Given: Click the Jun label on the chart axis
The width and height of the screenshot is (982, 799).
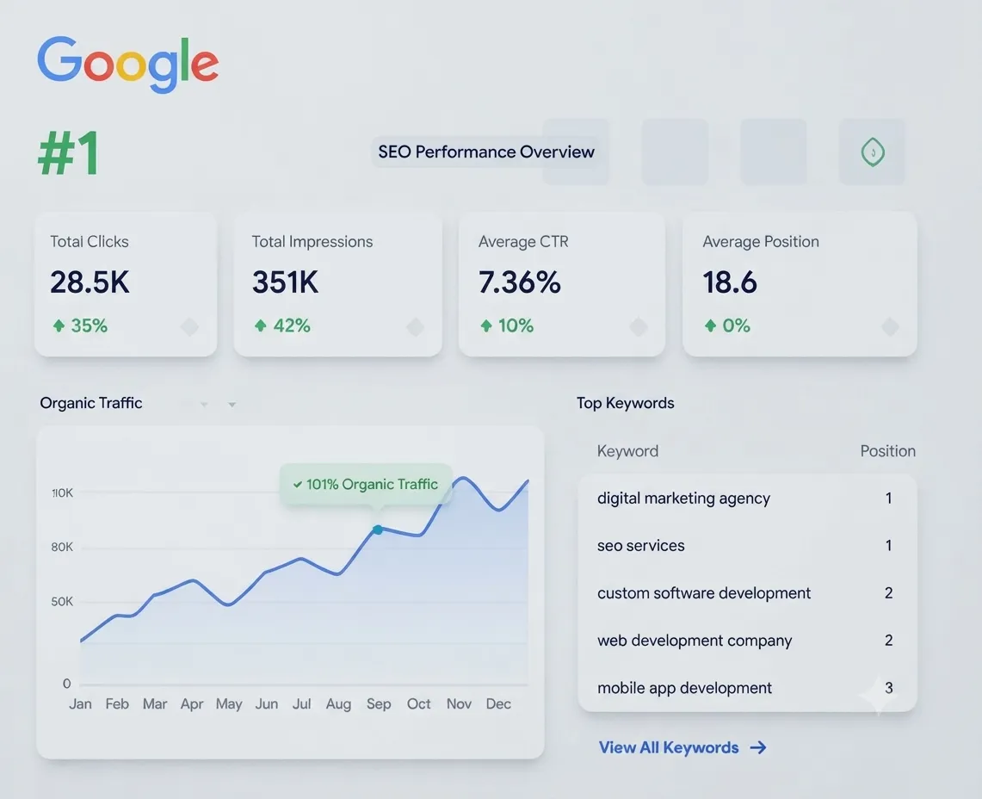Looking at the screenshot, I should (267, 703).
